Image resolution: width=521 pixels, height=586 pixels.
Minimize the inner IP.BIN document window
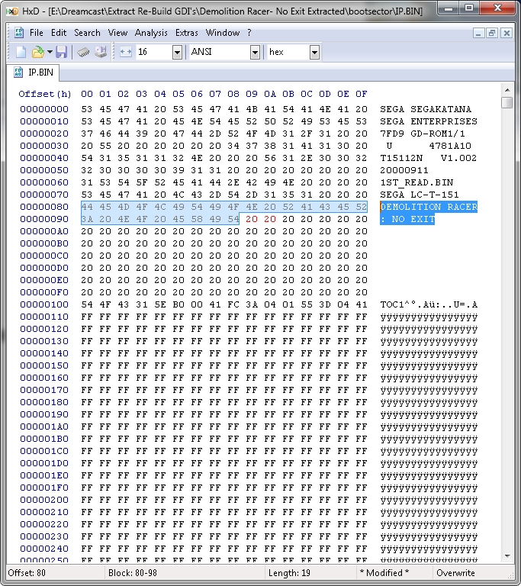tap(478, 34)
